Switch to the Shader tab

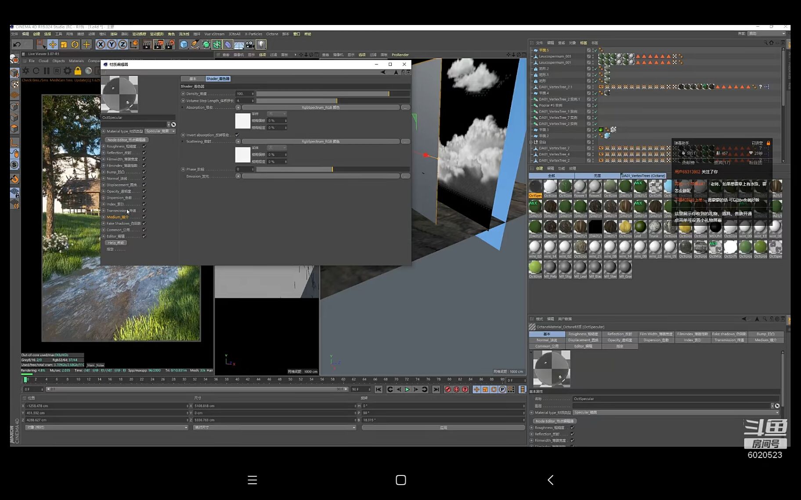(x=218, y=79)
